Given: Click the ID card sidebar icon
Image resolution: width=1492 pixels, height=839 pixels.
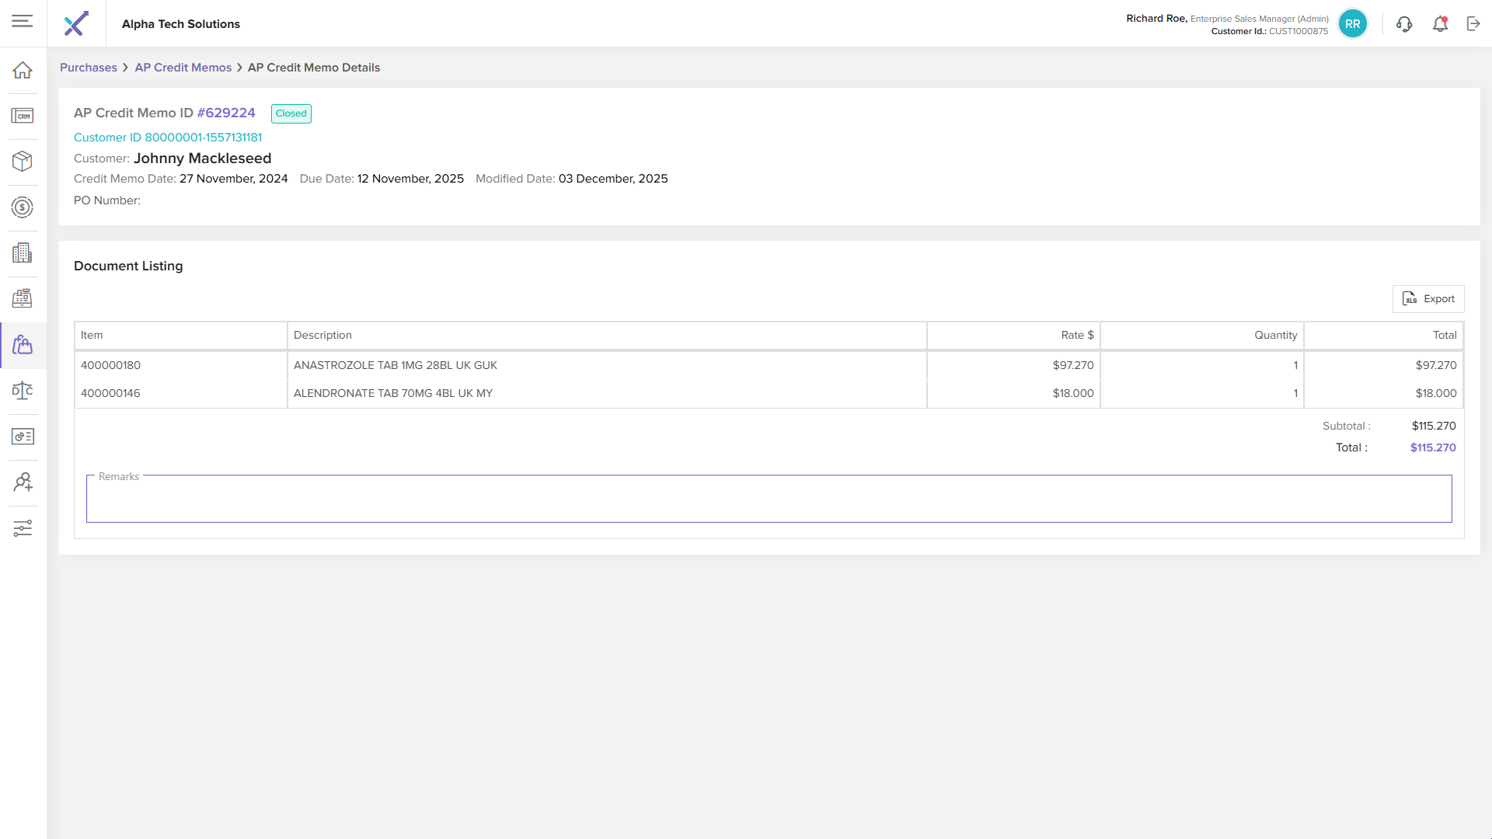Looking at the screenshot, I should pyautogui.click(x=23, y=437).
